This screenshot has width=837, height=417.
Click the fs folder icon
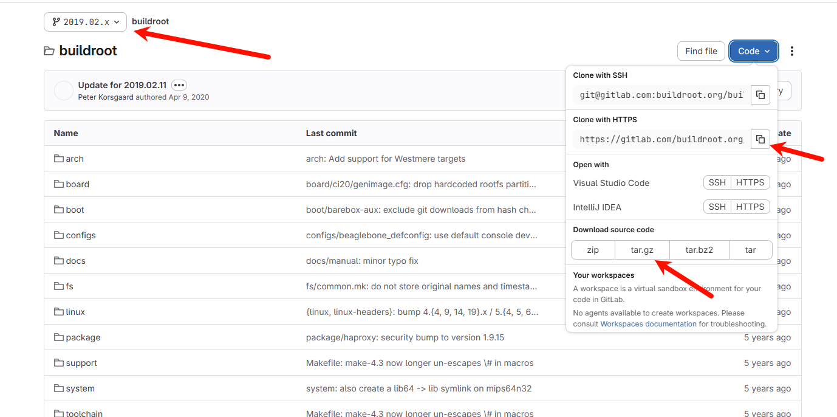click(x=59, y=286)
